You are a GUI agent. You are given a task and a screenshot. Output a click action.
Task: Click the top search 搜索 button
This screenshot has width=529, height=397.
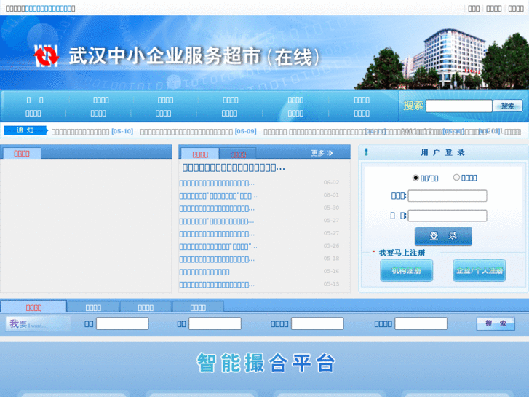pos(507,106)
